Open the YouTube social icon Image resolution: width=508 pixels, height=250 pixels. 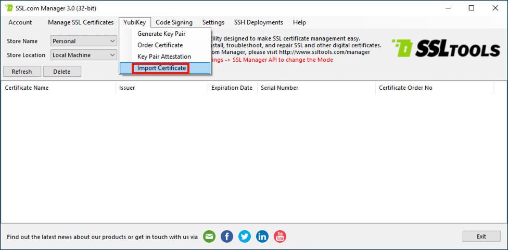(x=280, y=237)
